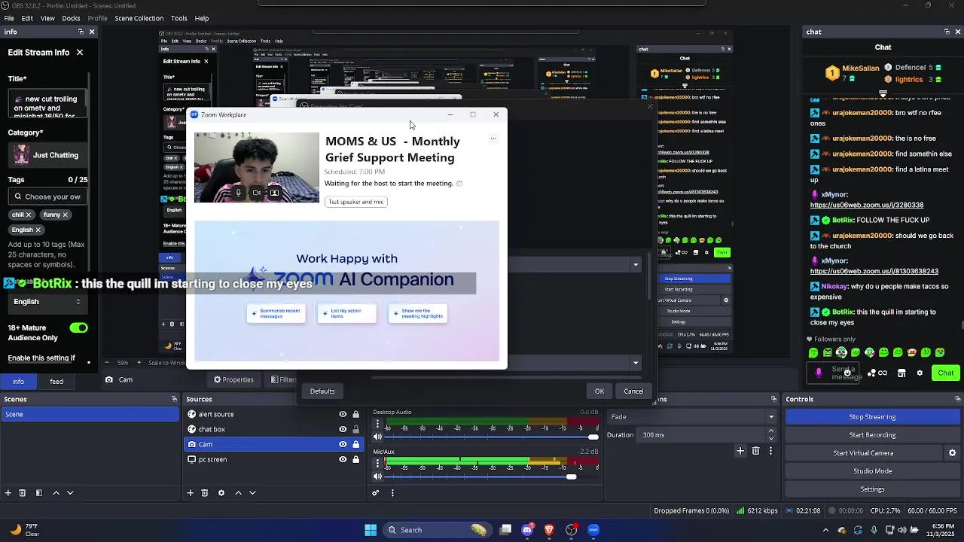Click the 300 ms duration field
Image resolution: width=964 pixels, height=542 pixels.
(702, 435)
